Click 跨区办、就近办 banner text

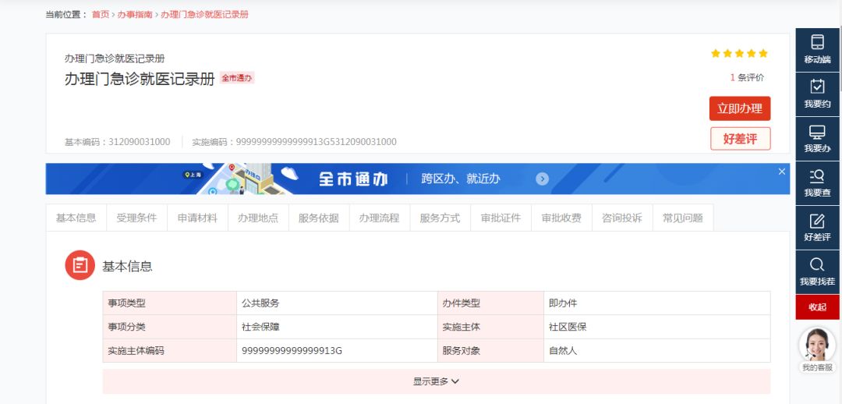click(x=461, y=179)
